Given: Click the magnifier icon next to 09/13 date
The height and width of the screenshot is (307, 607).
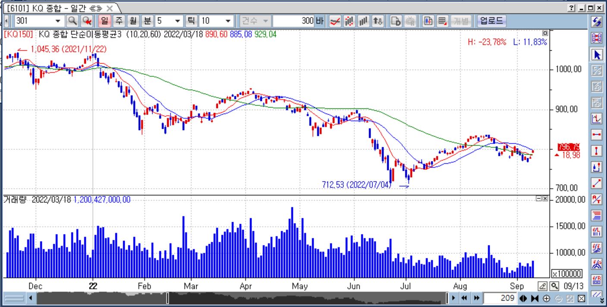Looking at the screenshot, I should (554, 286).
